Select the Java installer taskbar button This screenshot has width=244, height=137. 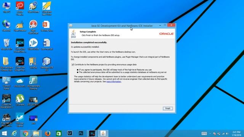[103, 134]
